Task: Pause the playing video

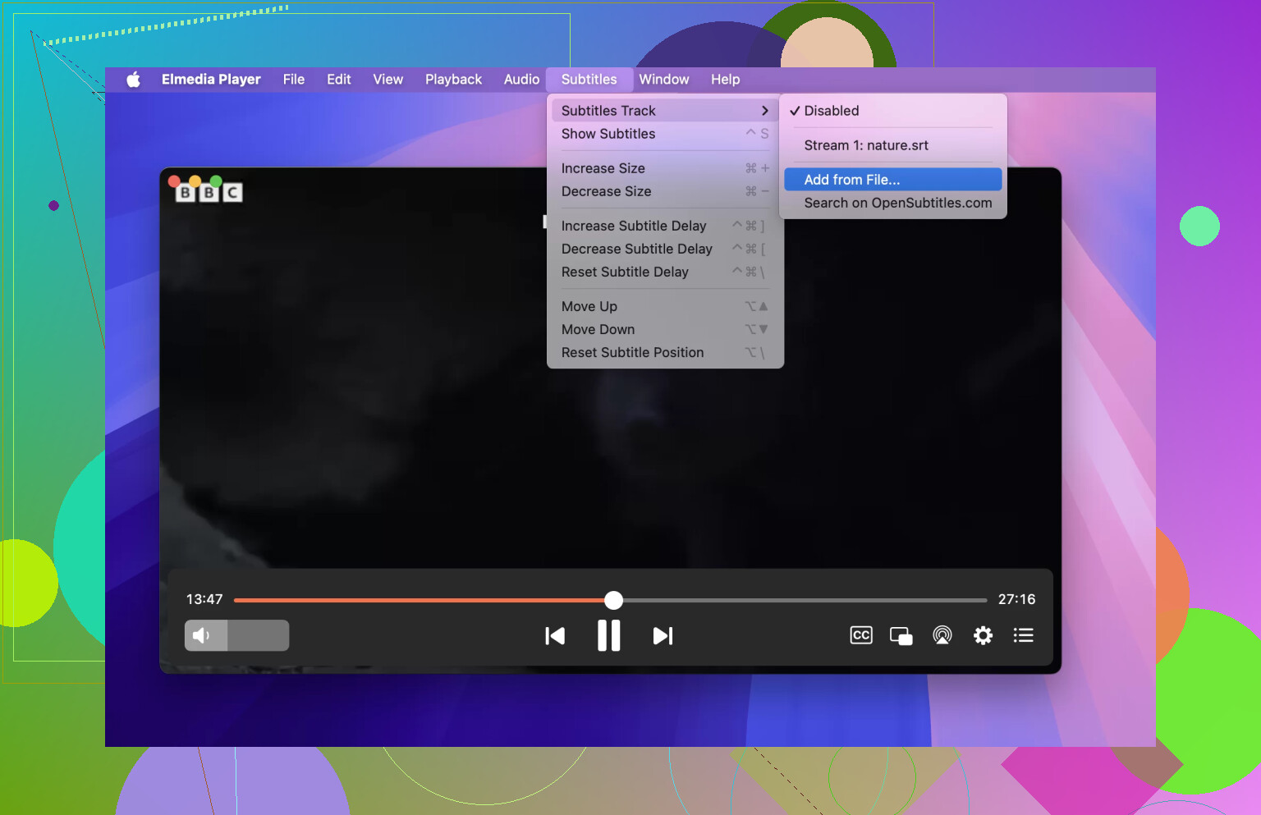Action: (x=609, y=634)
